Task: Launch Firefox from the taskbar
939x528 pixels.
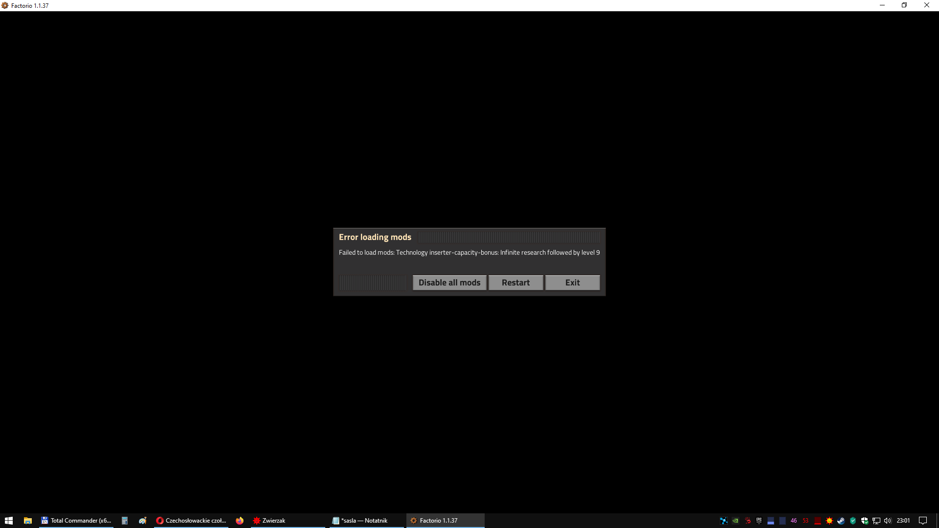Action: click(239, 521)
